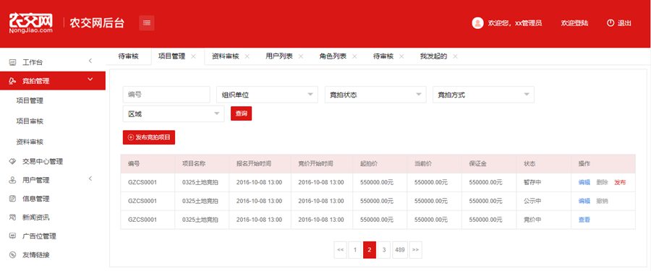Click the 友情链接 sidebar icon
Image resolution: width=651 pixels, height=271 pixels.
pyautogui.click(x=12, y=254)
